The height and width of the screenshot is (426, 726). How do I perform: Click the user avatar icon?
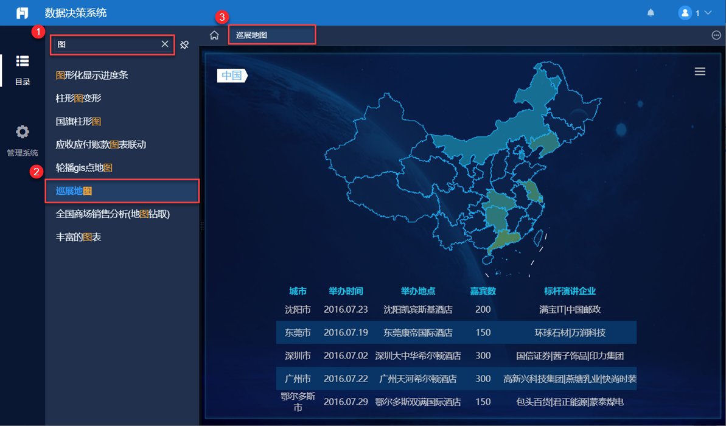(685, 13)
